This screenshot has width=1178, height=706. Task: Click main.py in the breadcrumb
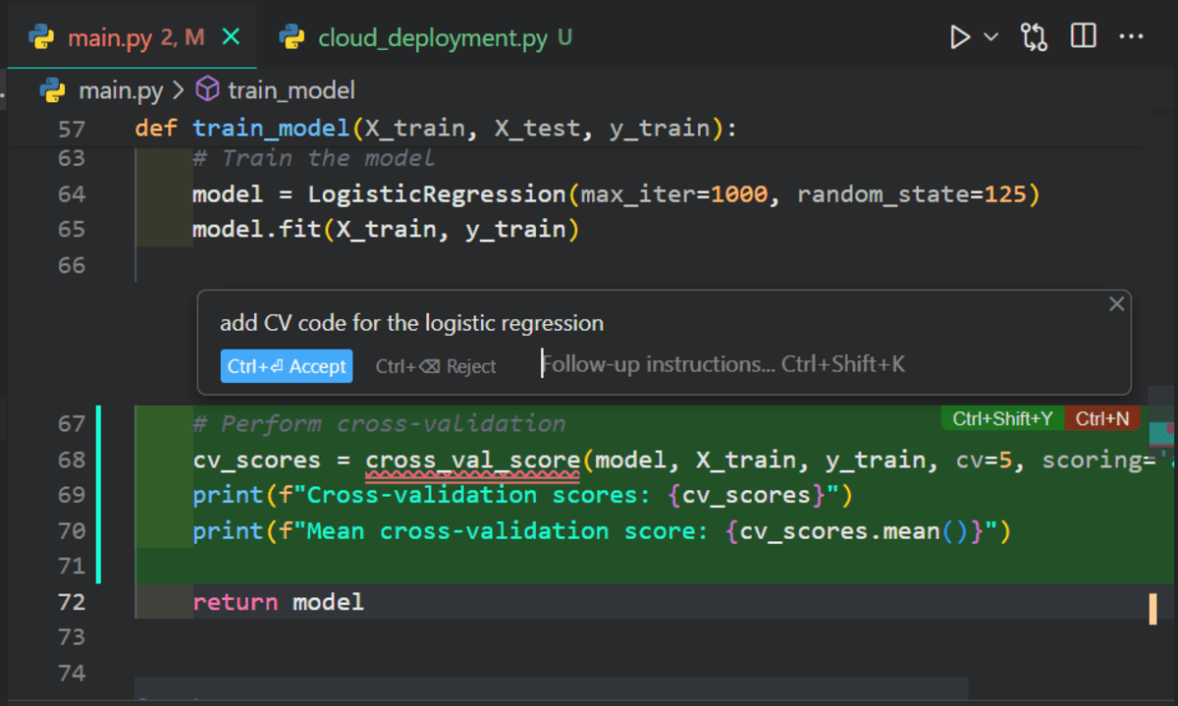(x=121, y=91)
